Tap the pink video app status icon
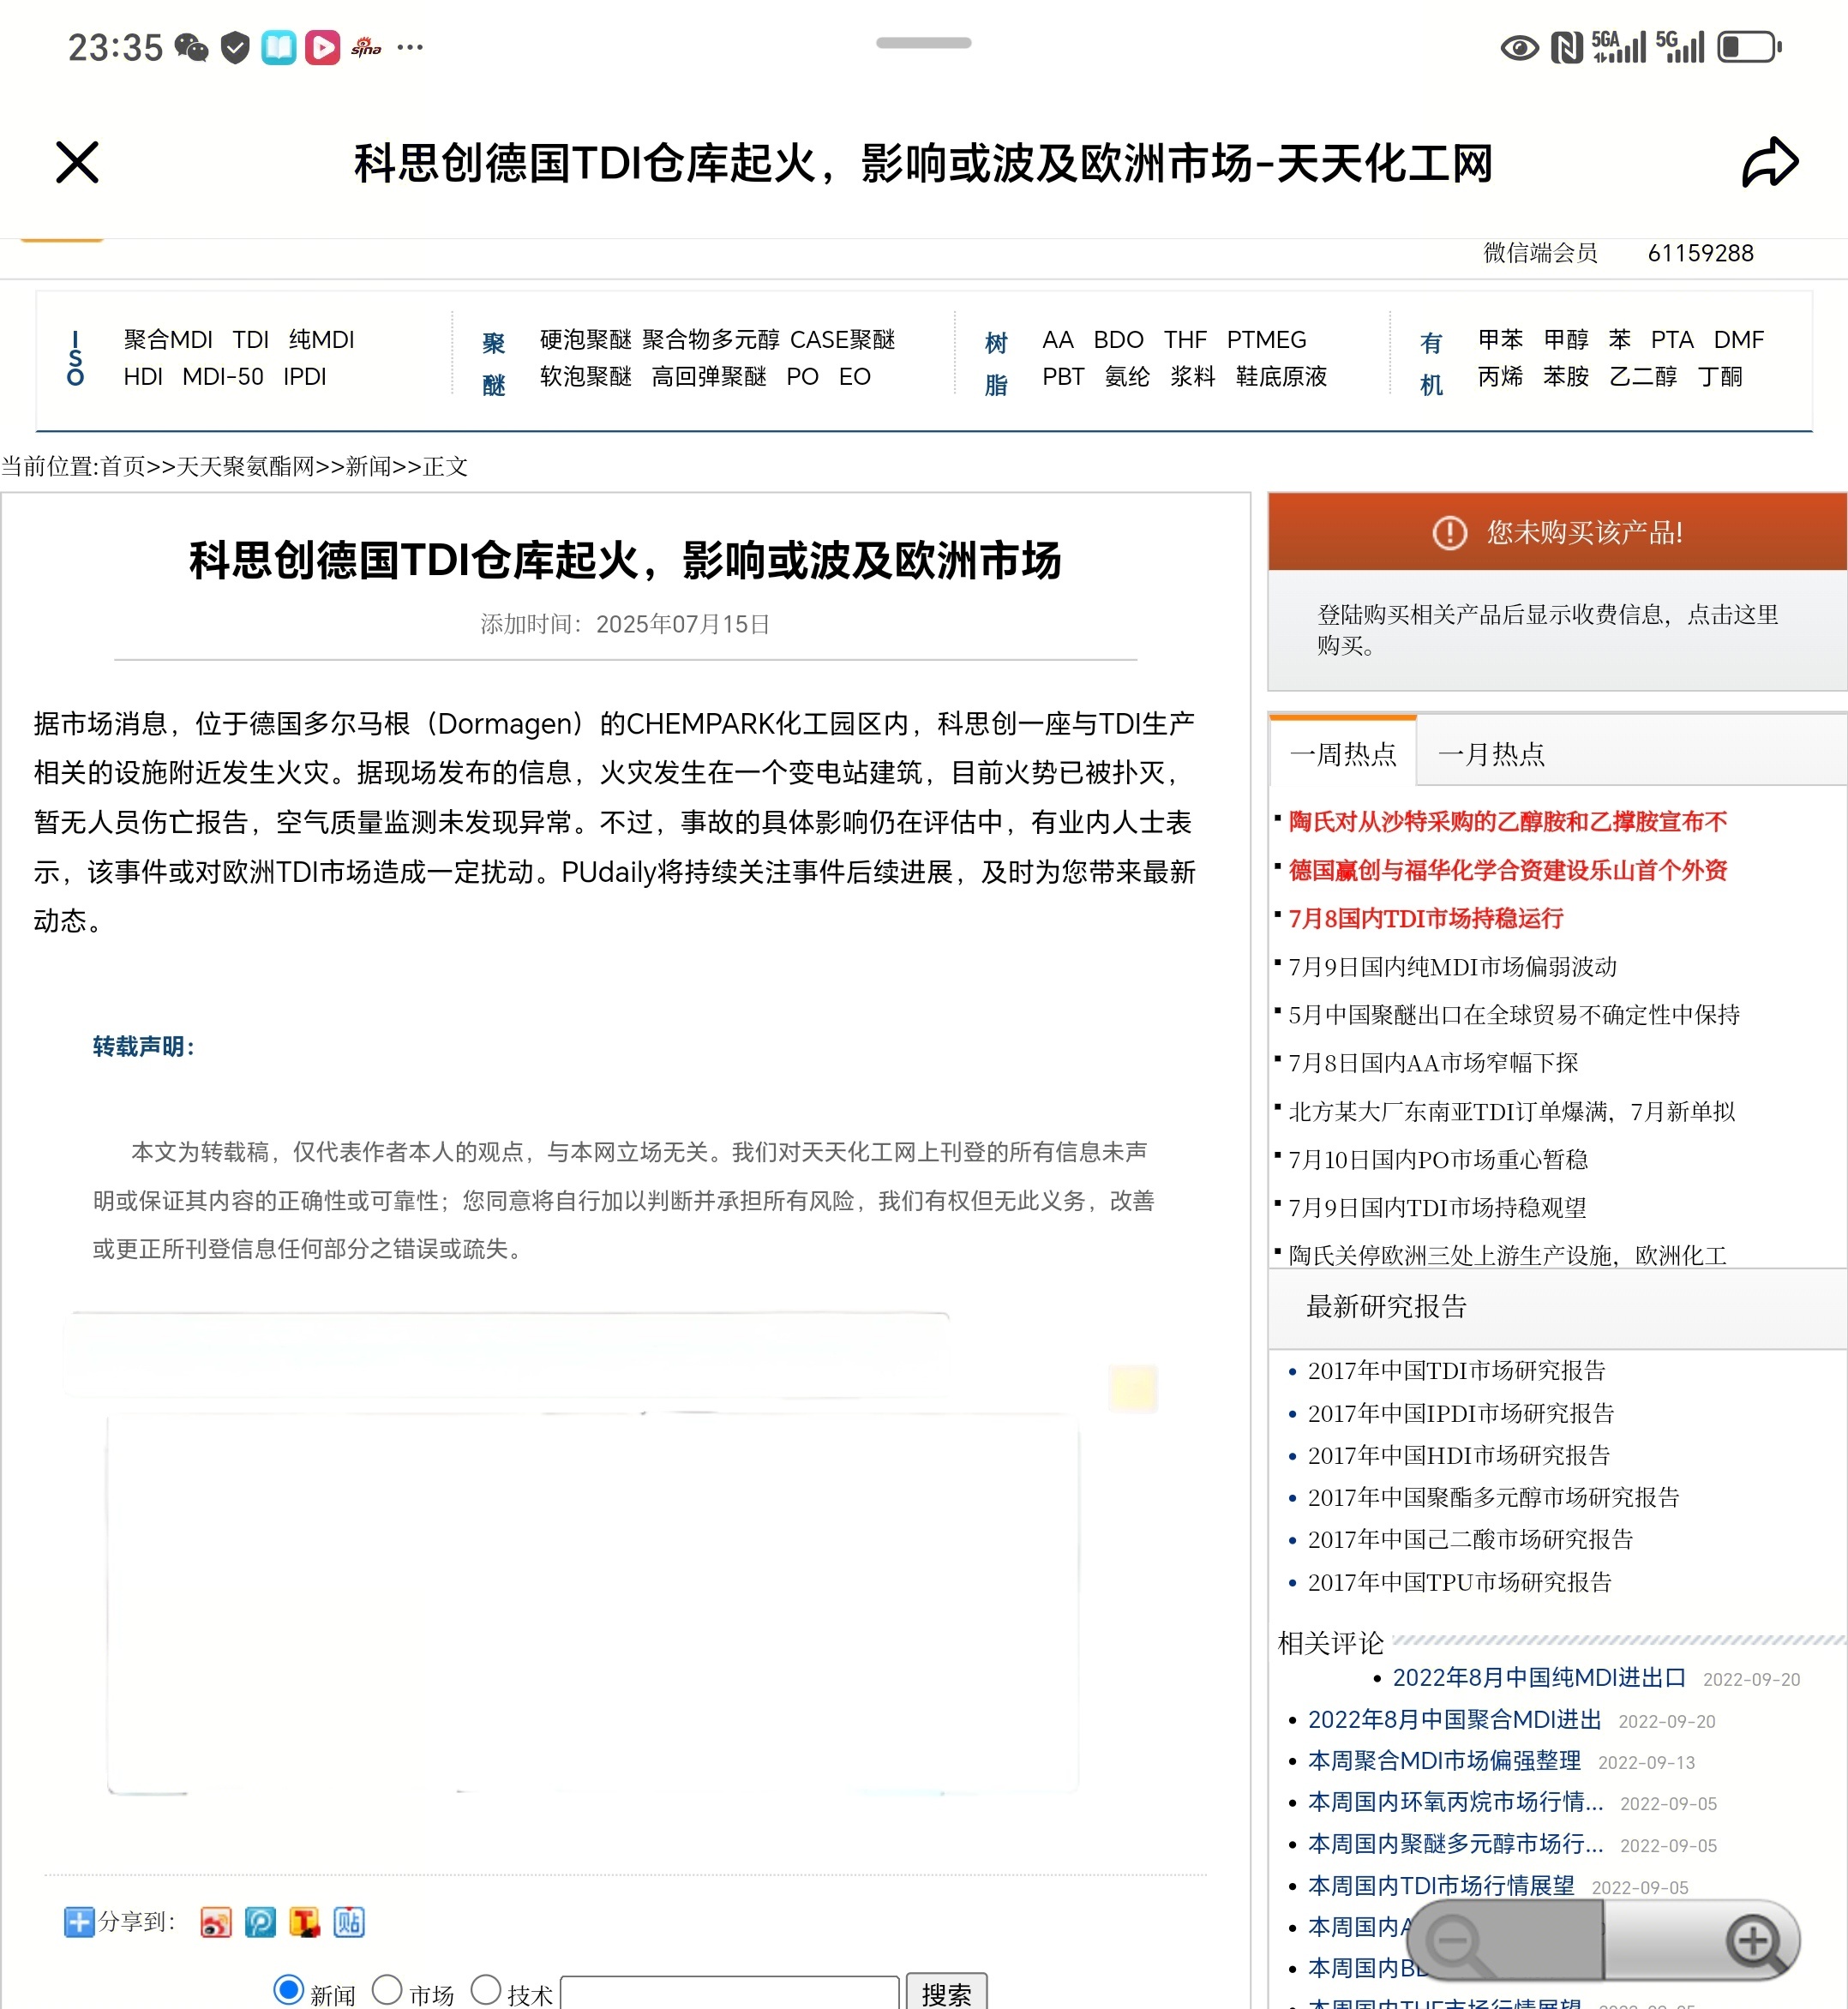 coord(322,47)
